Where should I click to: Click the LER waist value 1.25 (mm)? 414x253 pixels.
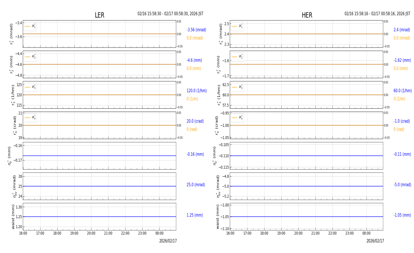[195, 215]
